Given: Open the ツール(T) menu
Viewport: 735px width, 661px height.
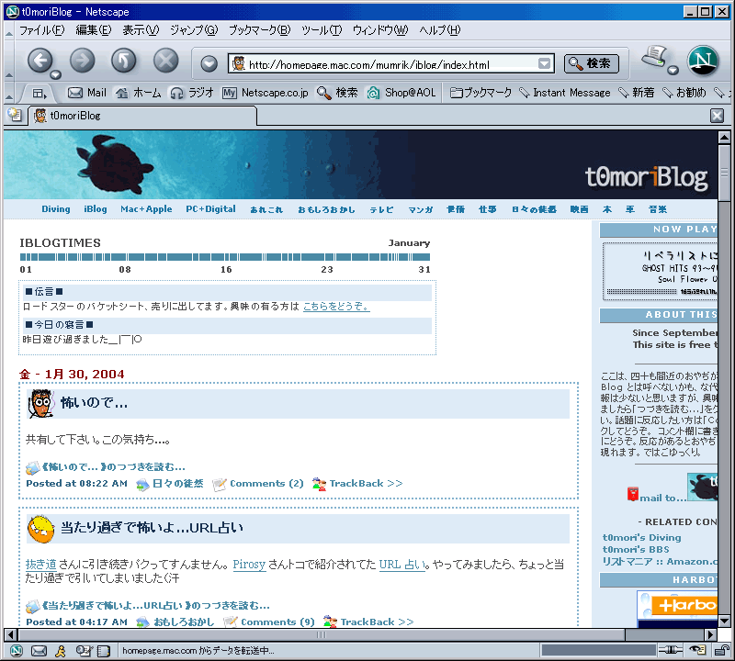Looking at the screenshot, I should (x=321, y=30).
